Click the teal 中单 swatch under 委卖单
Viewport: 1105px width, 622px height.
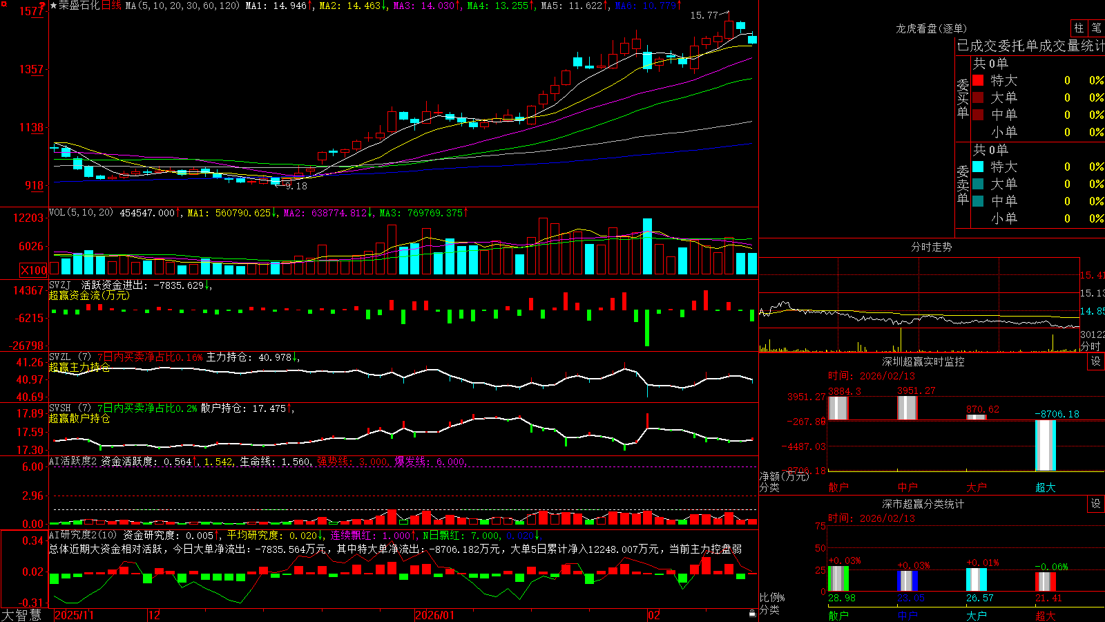click(978, 201)
